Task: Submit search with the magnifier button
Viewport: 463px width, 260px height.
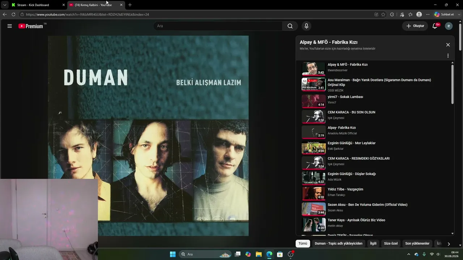Action: [290, 26]
